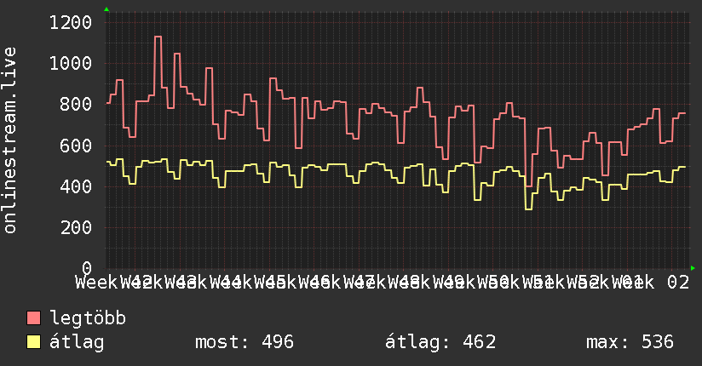Click the yellow átlag legend swatch
Screen dimensions: 702x366
(x=33, y=342)
